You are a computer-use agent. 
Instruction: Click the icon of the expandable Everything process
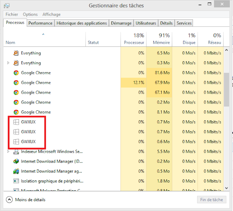click(16, 63)
